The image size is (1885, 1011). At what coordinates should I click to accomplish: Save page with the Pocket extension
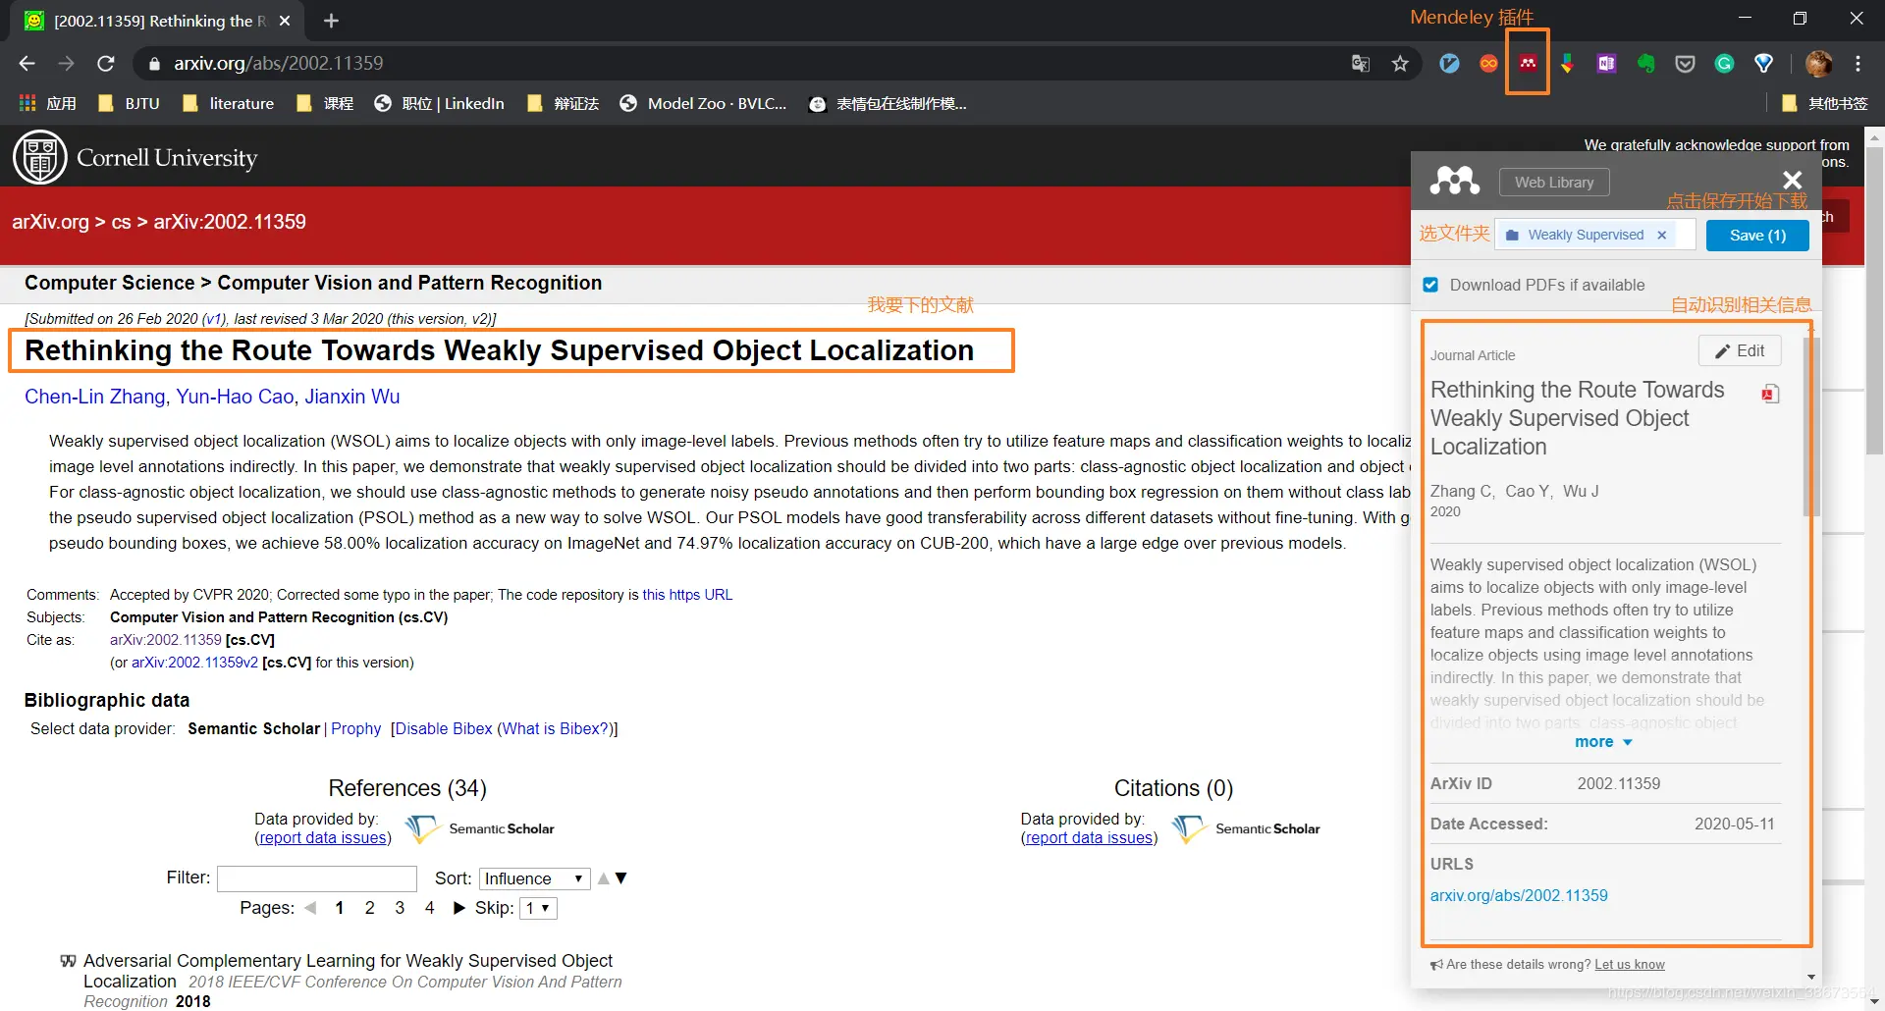pyautogui.click(x=1685, y=64)
